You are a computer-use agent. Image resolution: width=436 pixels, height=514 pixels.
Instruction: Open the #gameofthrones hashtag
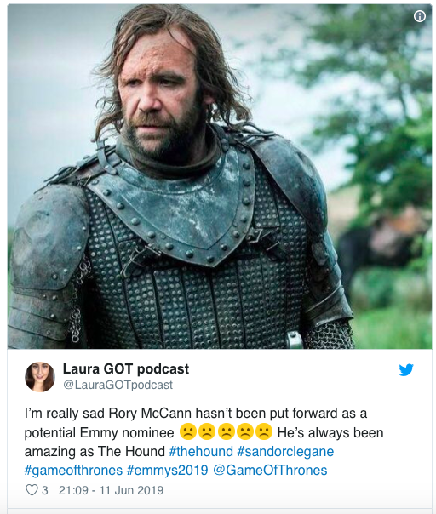pos(73,470)
